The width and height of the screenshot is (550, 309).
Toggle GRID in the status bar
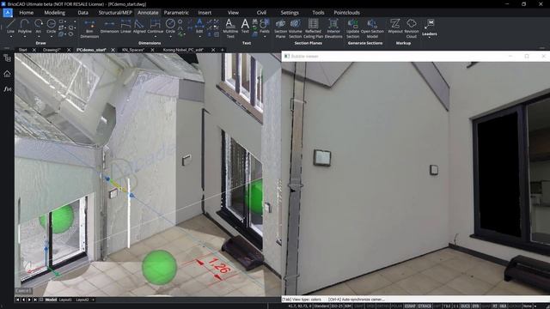point(370,306)
